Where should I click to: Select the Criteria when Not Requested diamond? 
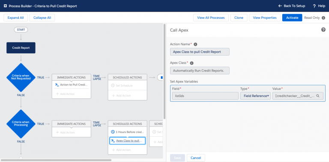(21, 77)
